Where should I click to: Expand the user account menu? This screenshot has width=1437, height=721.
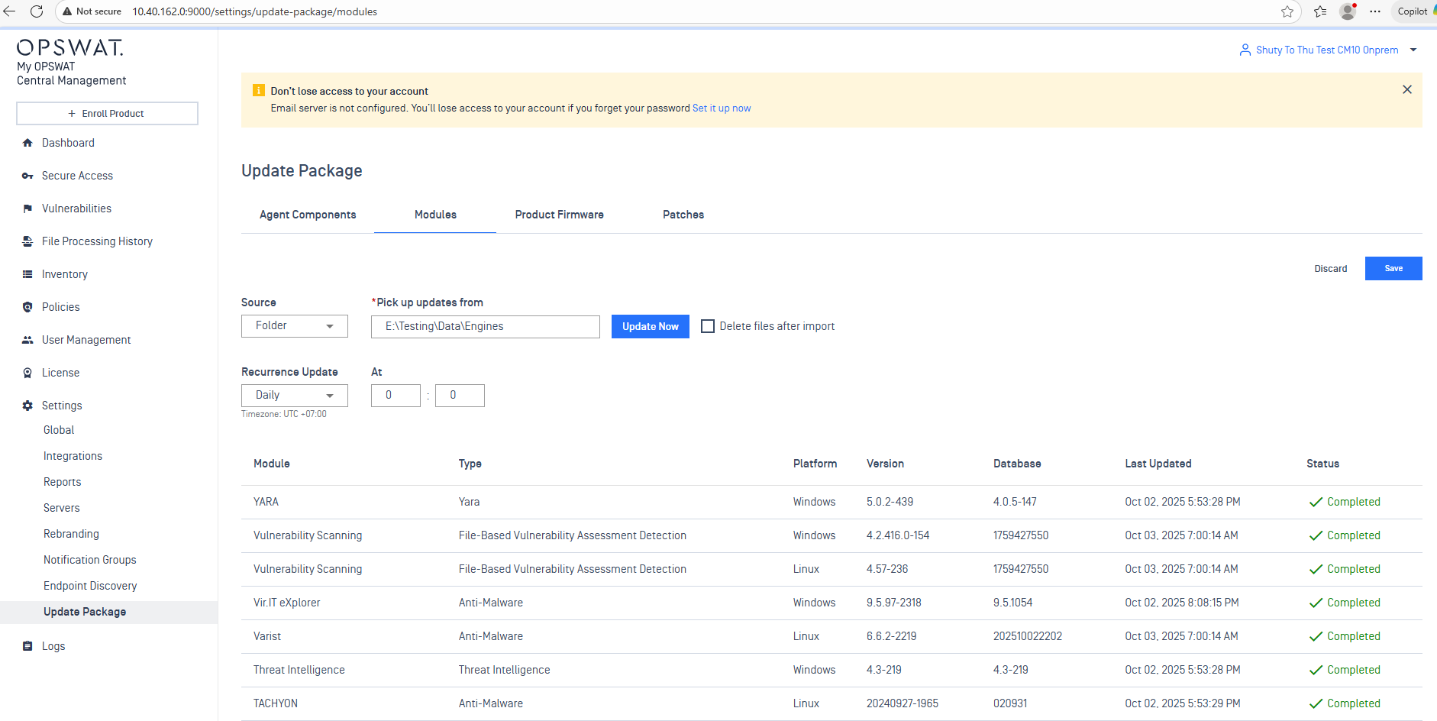tap(1413, 50)
